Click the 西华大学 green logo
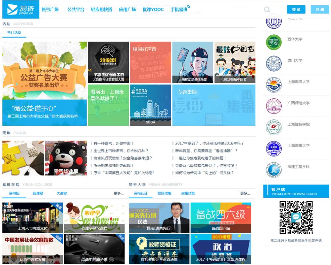331x265 pixels. click(x=274, y=42)
